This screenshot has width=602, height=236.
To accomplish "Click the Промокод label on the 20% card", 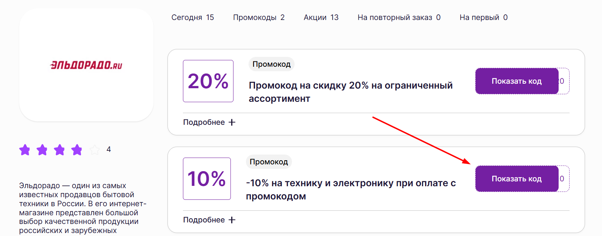I will point(271,64).
